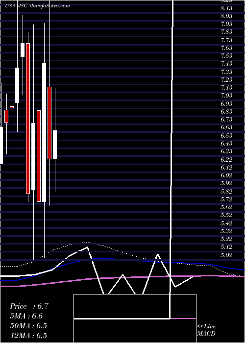This screenshot has width=245, height=343.
Task: Click the 5.32 price axis label
Action: 227,231
